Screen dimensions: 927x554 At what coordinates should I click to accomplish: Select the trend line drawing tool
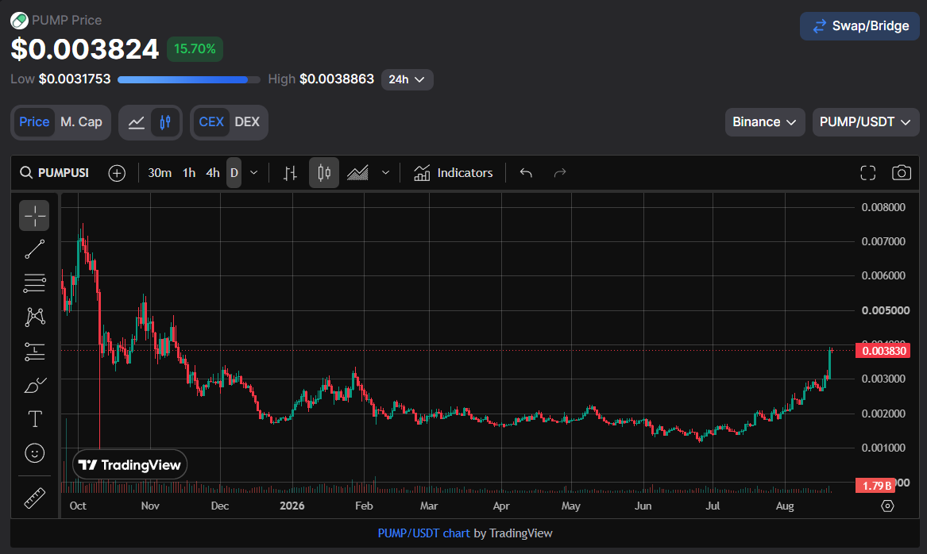(34, 249)
